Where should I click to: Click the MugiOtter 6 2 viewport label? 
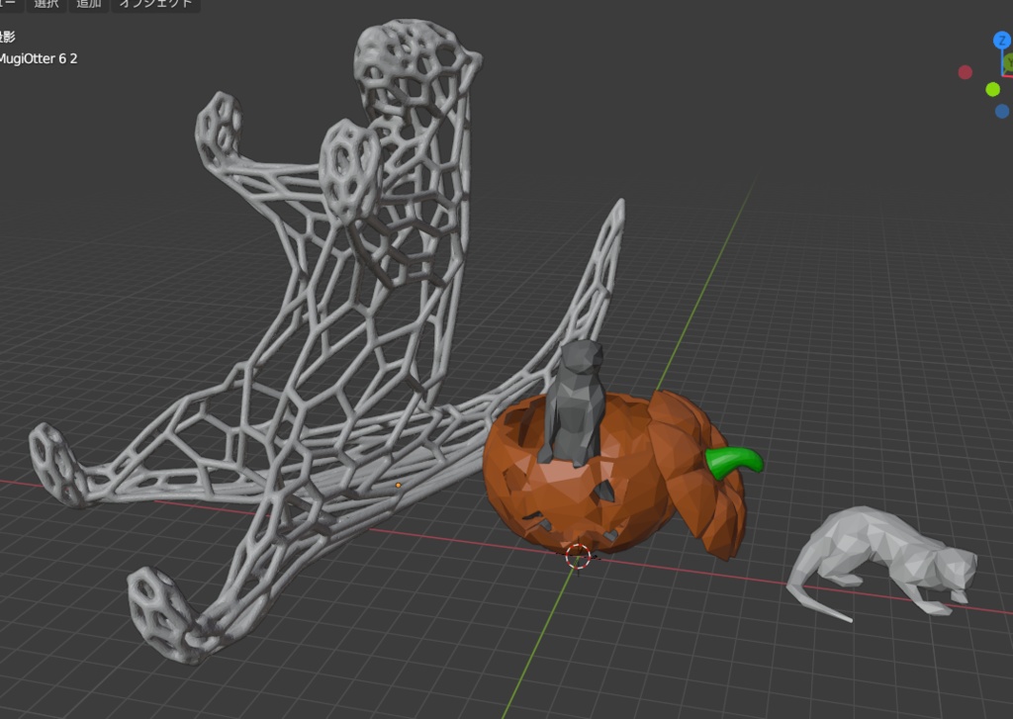[x=38, y=58]
